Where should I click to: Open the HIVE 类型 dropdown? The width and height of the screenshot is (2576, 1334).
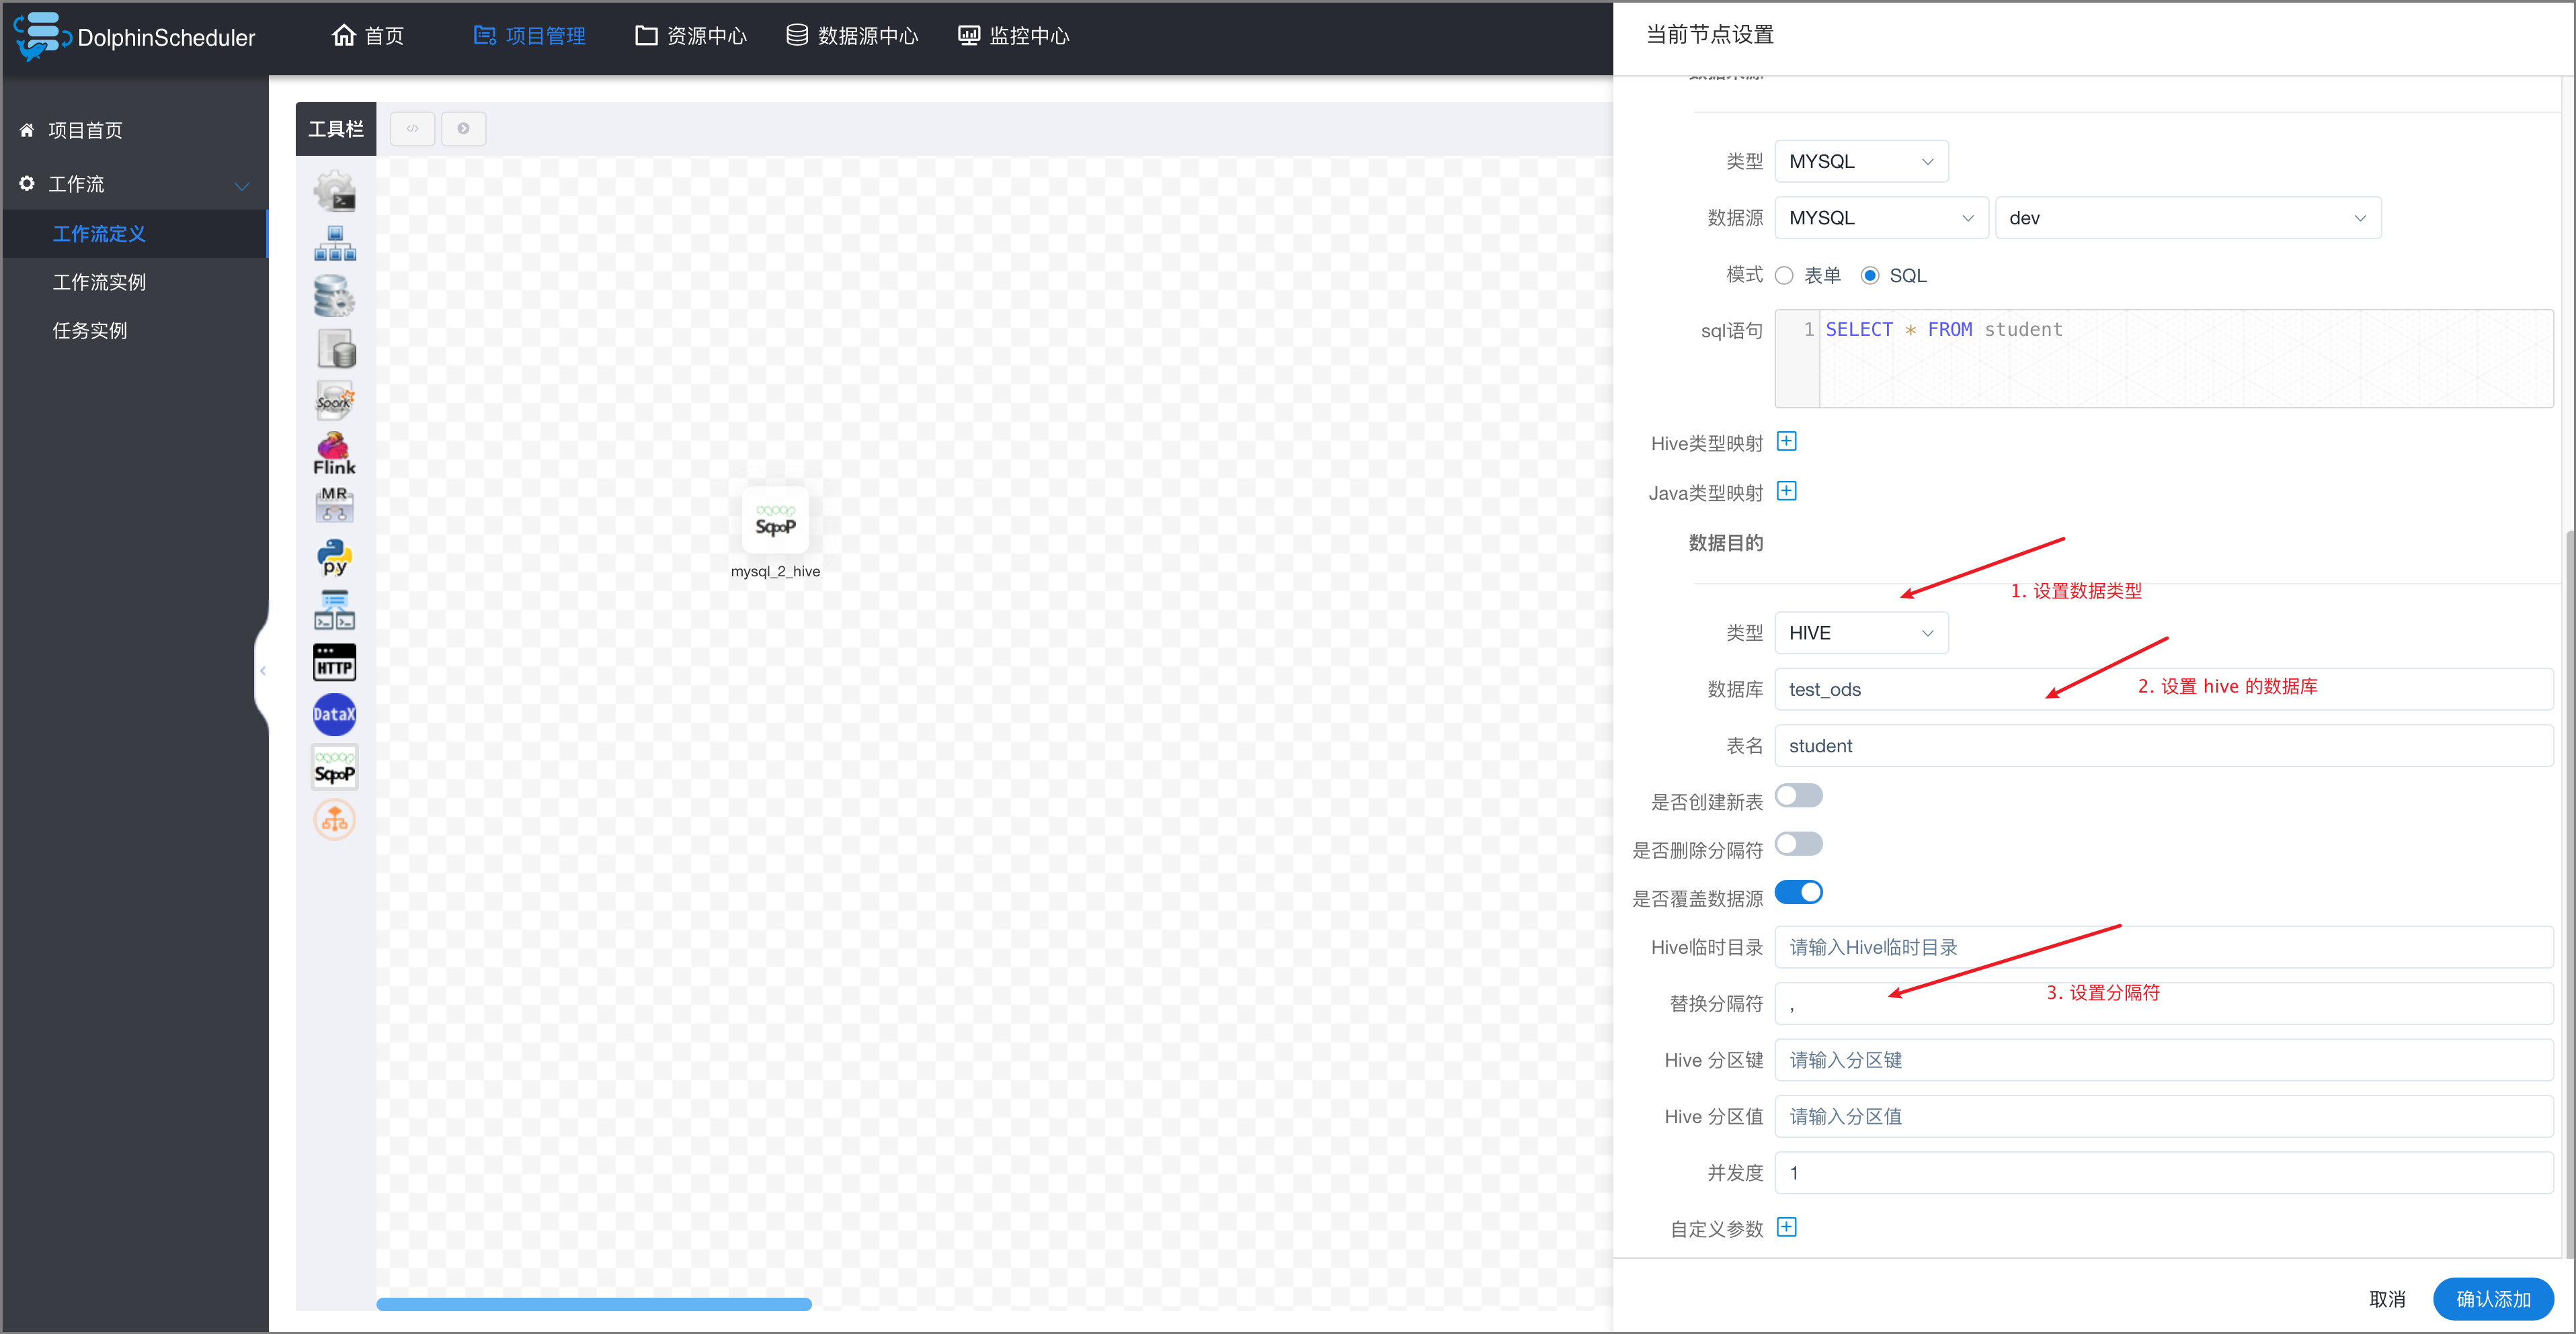[1860, 631]
